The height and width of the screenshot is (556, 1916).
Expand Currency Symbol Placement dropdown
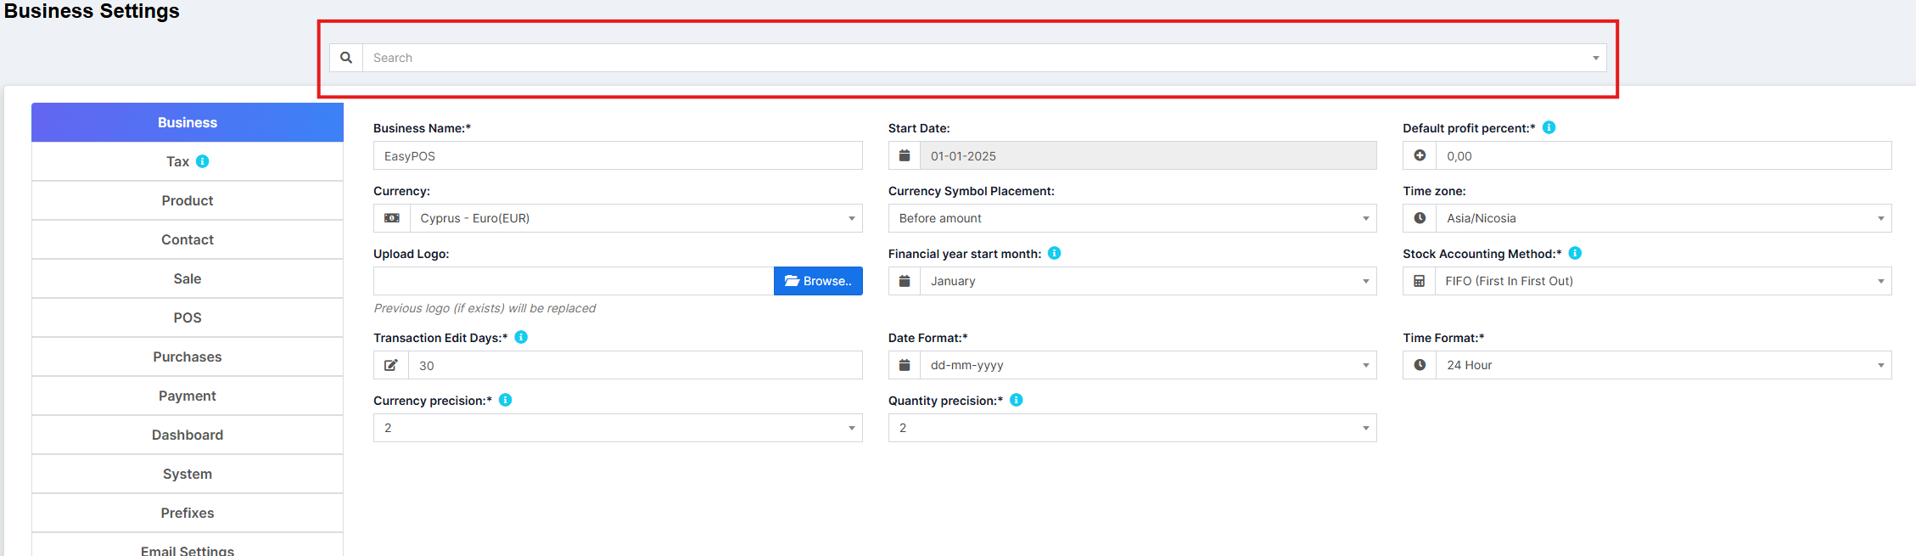(x=1132, y=218)
